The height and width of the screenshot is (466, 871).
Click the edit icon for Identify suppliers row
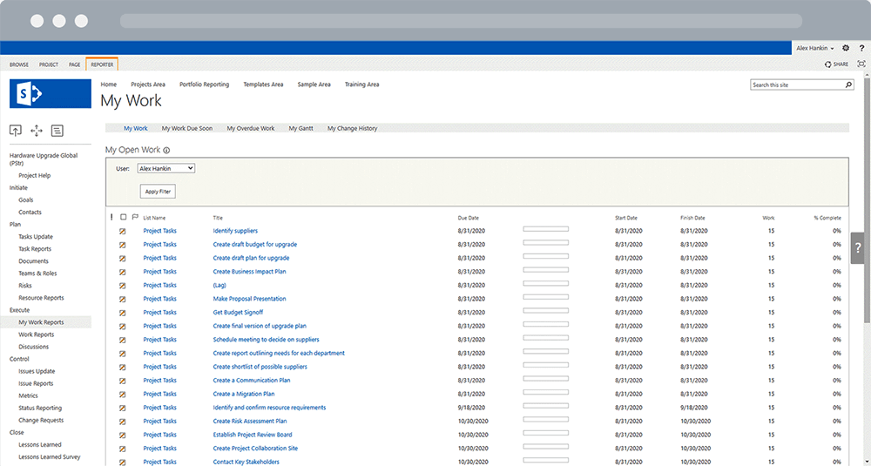point(123,232)
